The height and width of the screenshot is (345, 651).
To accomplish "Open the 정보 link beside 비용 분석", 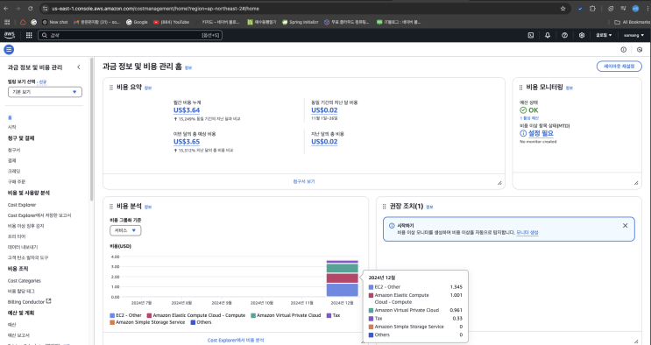I will pyautogui.click(x=148, y=207).
